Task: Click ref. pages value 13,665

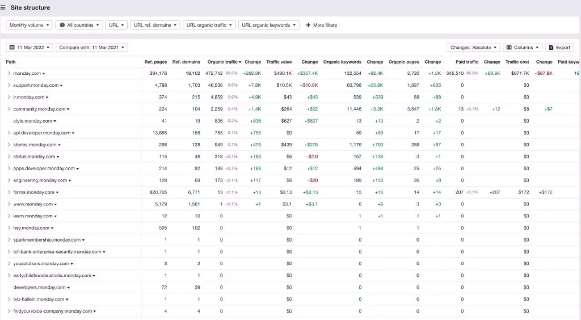Action: 159,133
